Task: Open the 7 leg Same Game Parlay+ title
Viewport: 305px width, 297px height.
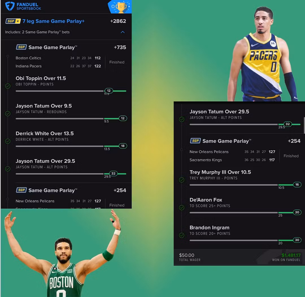Action: [x=53, y=21]
